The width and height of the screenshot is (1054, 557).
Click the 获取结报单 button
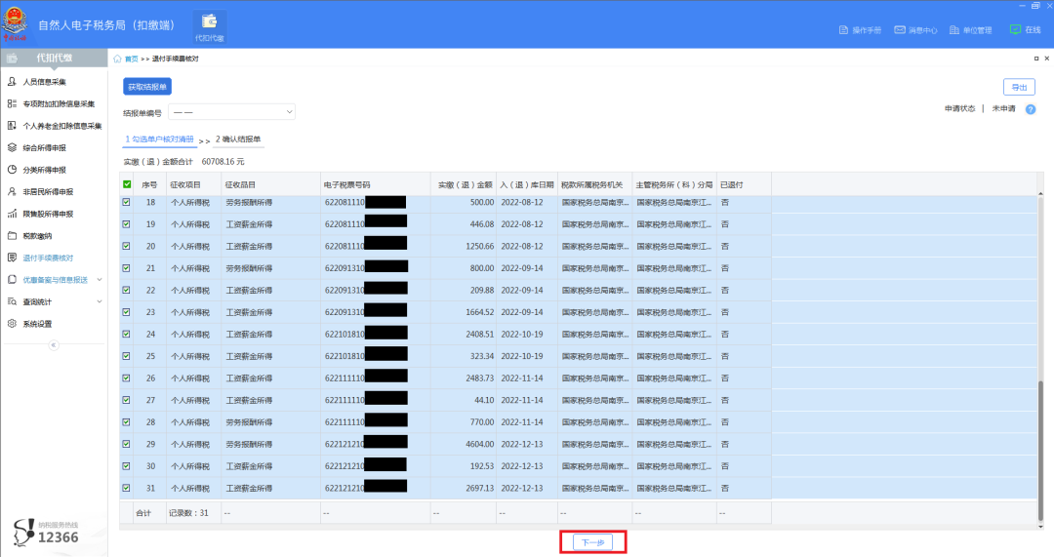pos(147,87)
